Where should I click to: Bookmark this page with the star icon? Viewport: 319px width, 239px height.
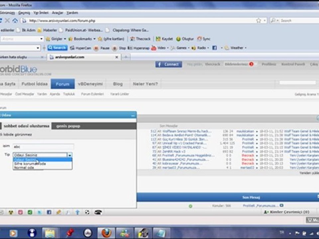click(x=259, y=21)
